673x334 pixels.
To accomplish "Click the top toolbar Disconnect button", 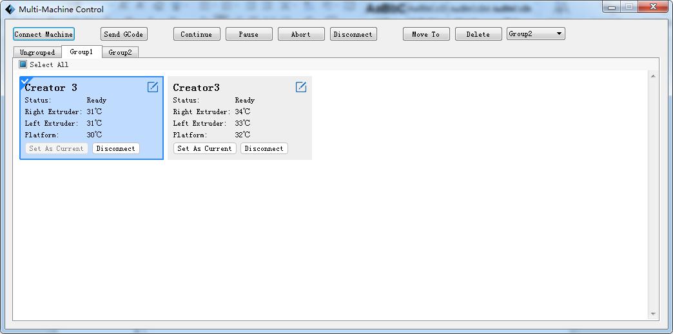I will [353, 34].
